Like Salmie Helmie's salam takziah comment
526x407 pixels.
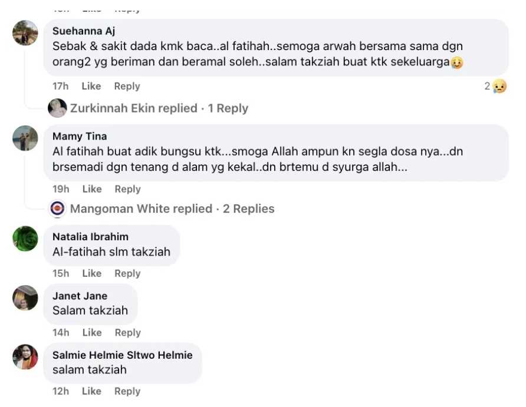tap(91, 391)
